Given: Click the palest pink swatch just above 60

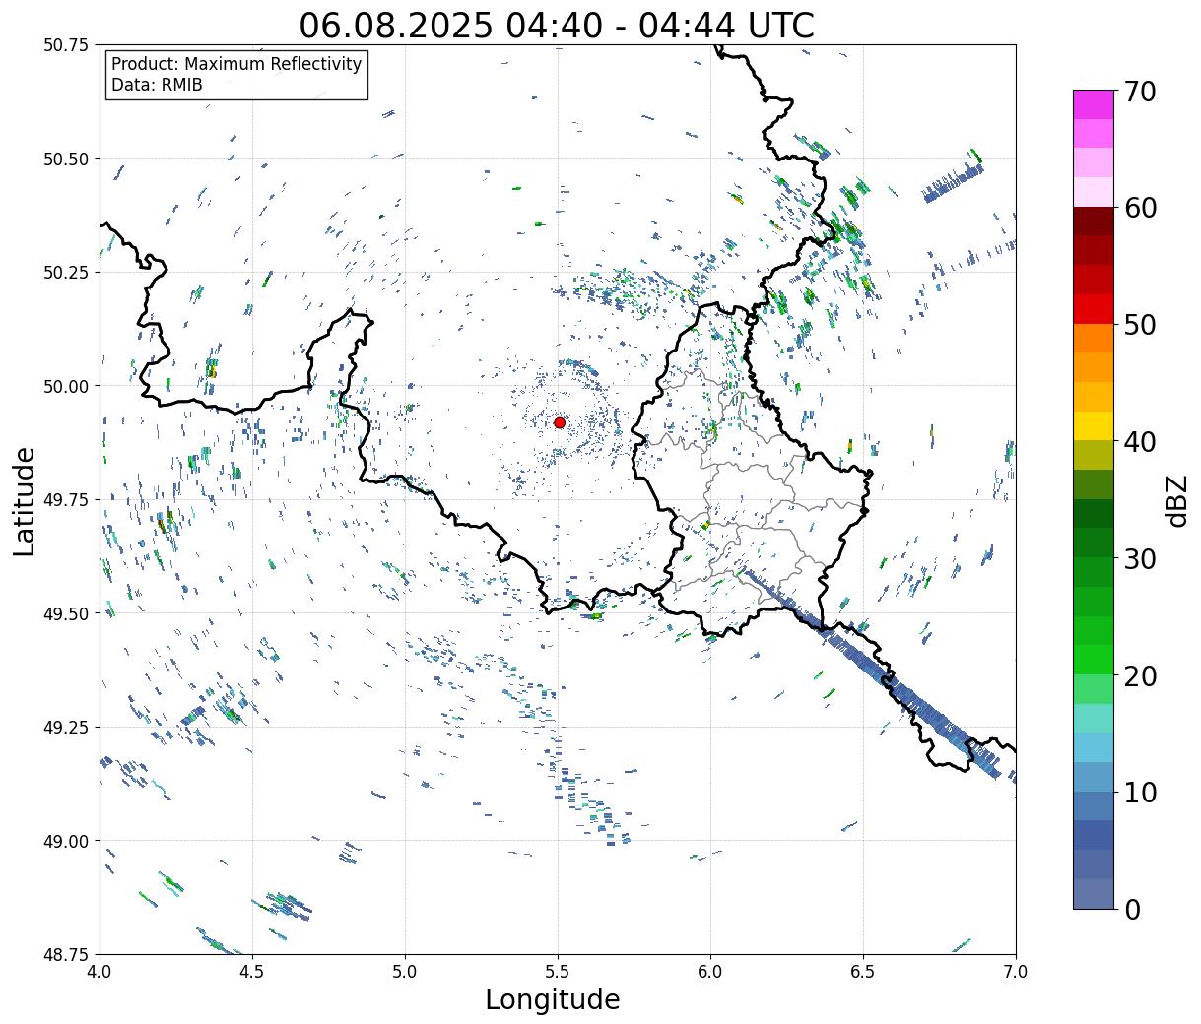Looking at the screenshot, I should [x=1094, y=192].
